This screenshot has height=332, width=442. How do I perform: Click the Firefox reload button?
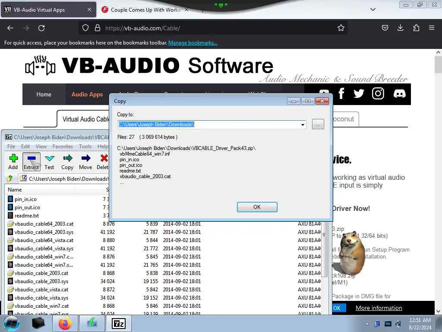click(x=41, y=28)
